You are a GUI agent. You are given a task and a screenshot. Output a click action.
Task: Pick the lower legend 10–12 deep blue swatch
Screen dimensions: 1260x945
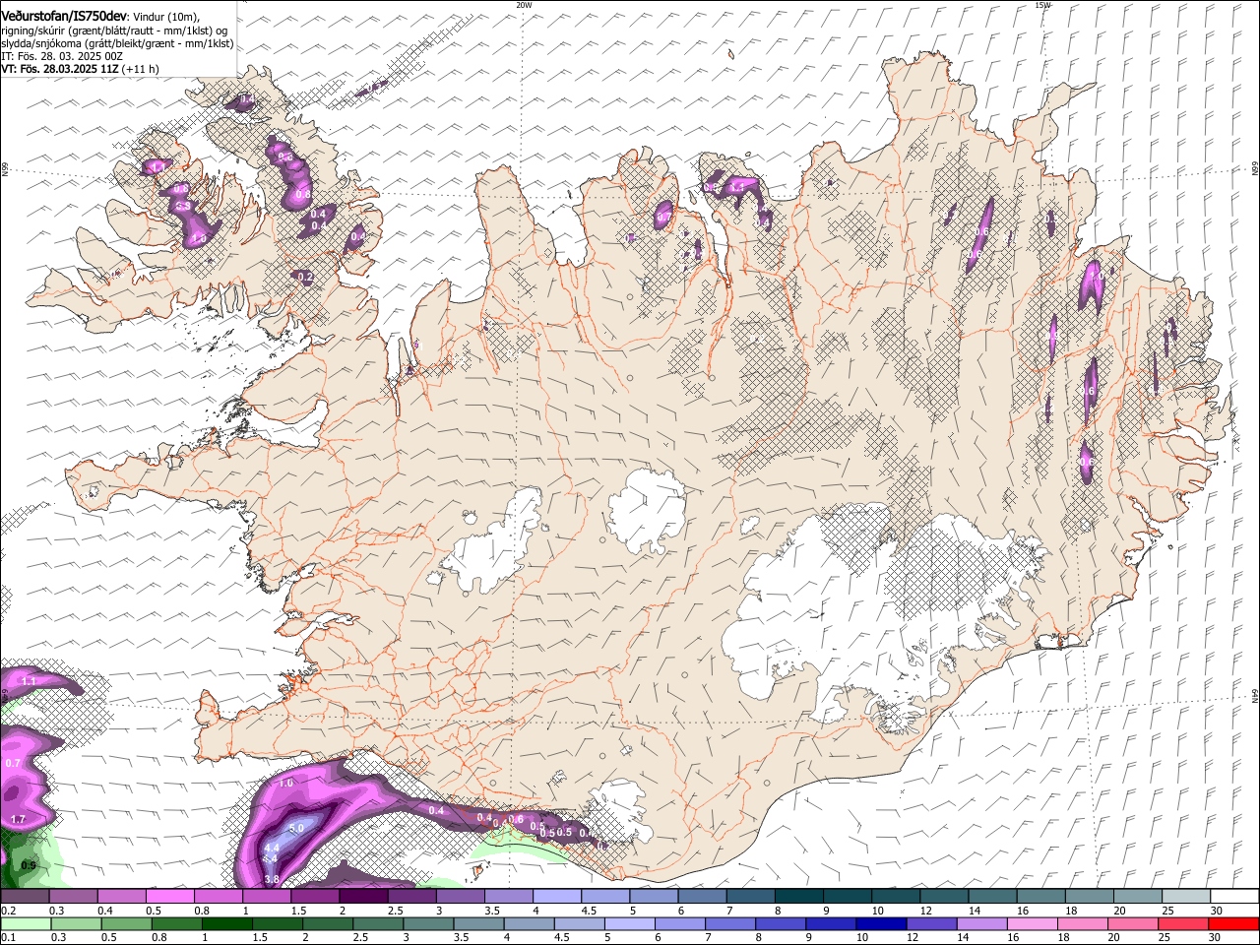click(882, 923)
